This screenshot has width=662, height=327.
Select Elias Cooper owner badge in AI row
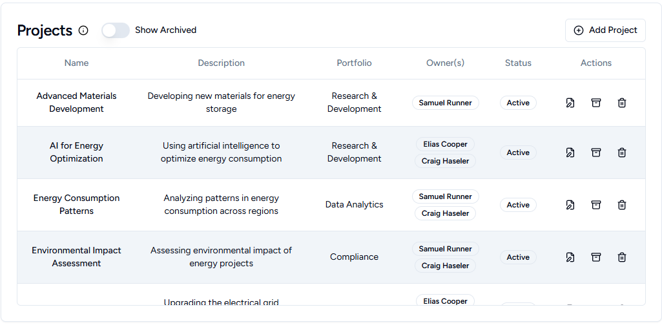pos(445,144)
